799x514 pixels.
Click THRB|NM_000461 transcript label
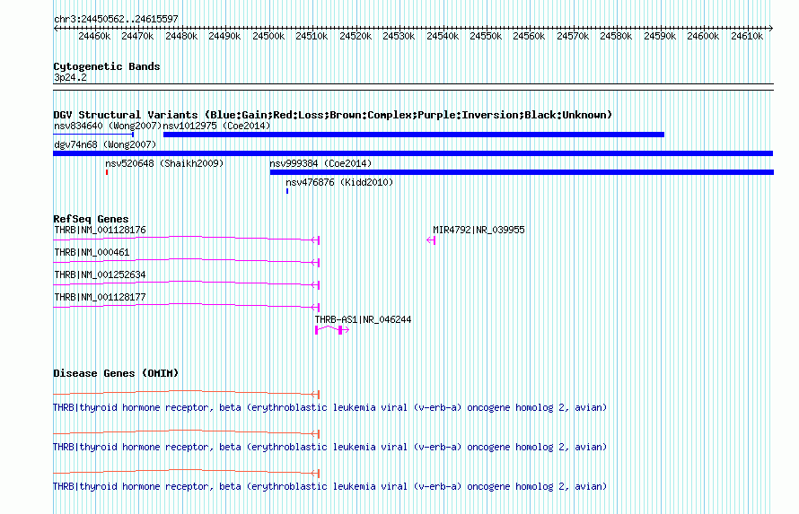click(92, 252)
